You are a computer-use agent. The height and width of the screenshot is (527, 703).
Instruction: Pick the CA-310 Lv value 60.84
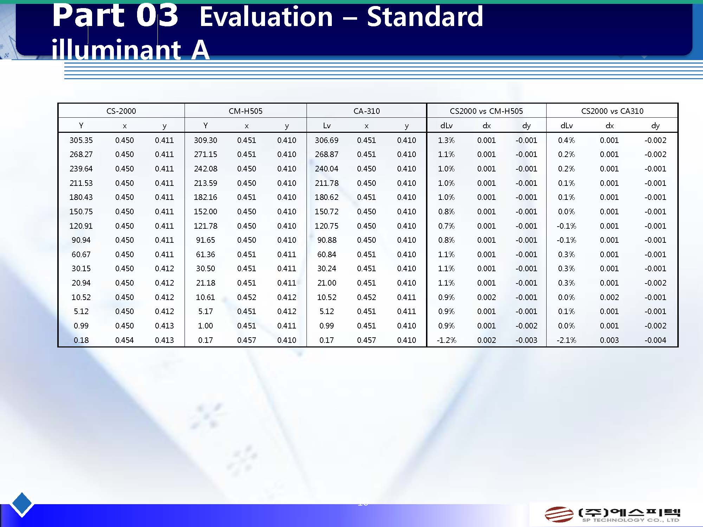click(327, 254)
